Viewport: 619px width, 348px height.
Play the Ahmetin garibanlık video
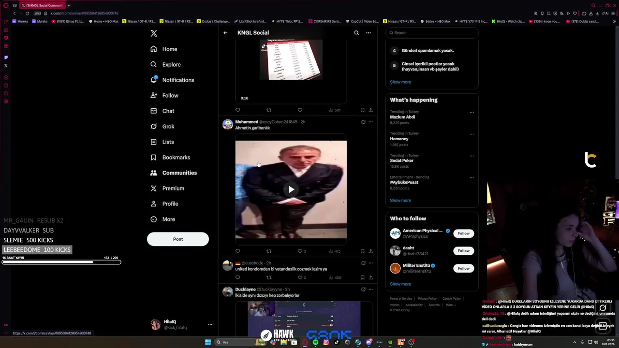point(291,189)
